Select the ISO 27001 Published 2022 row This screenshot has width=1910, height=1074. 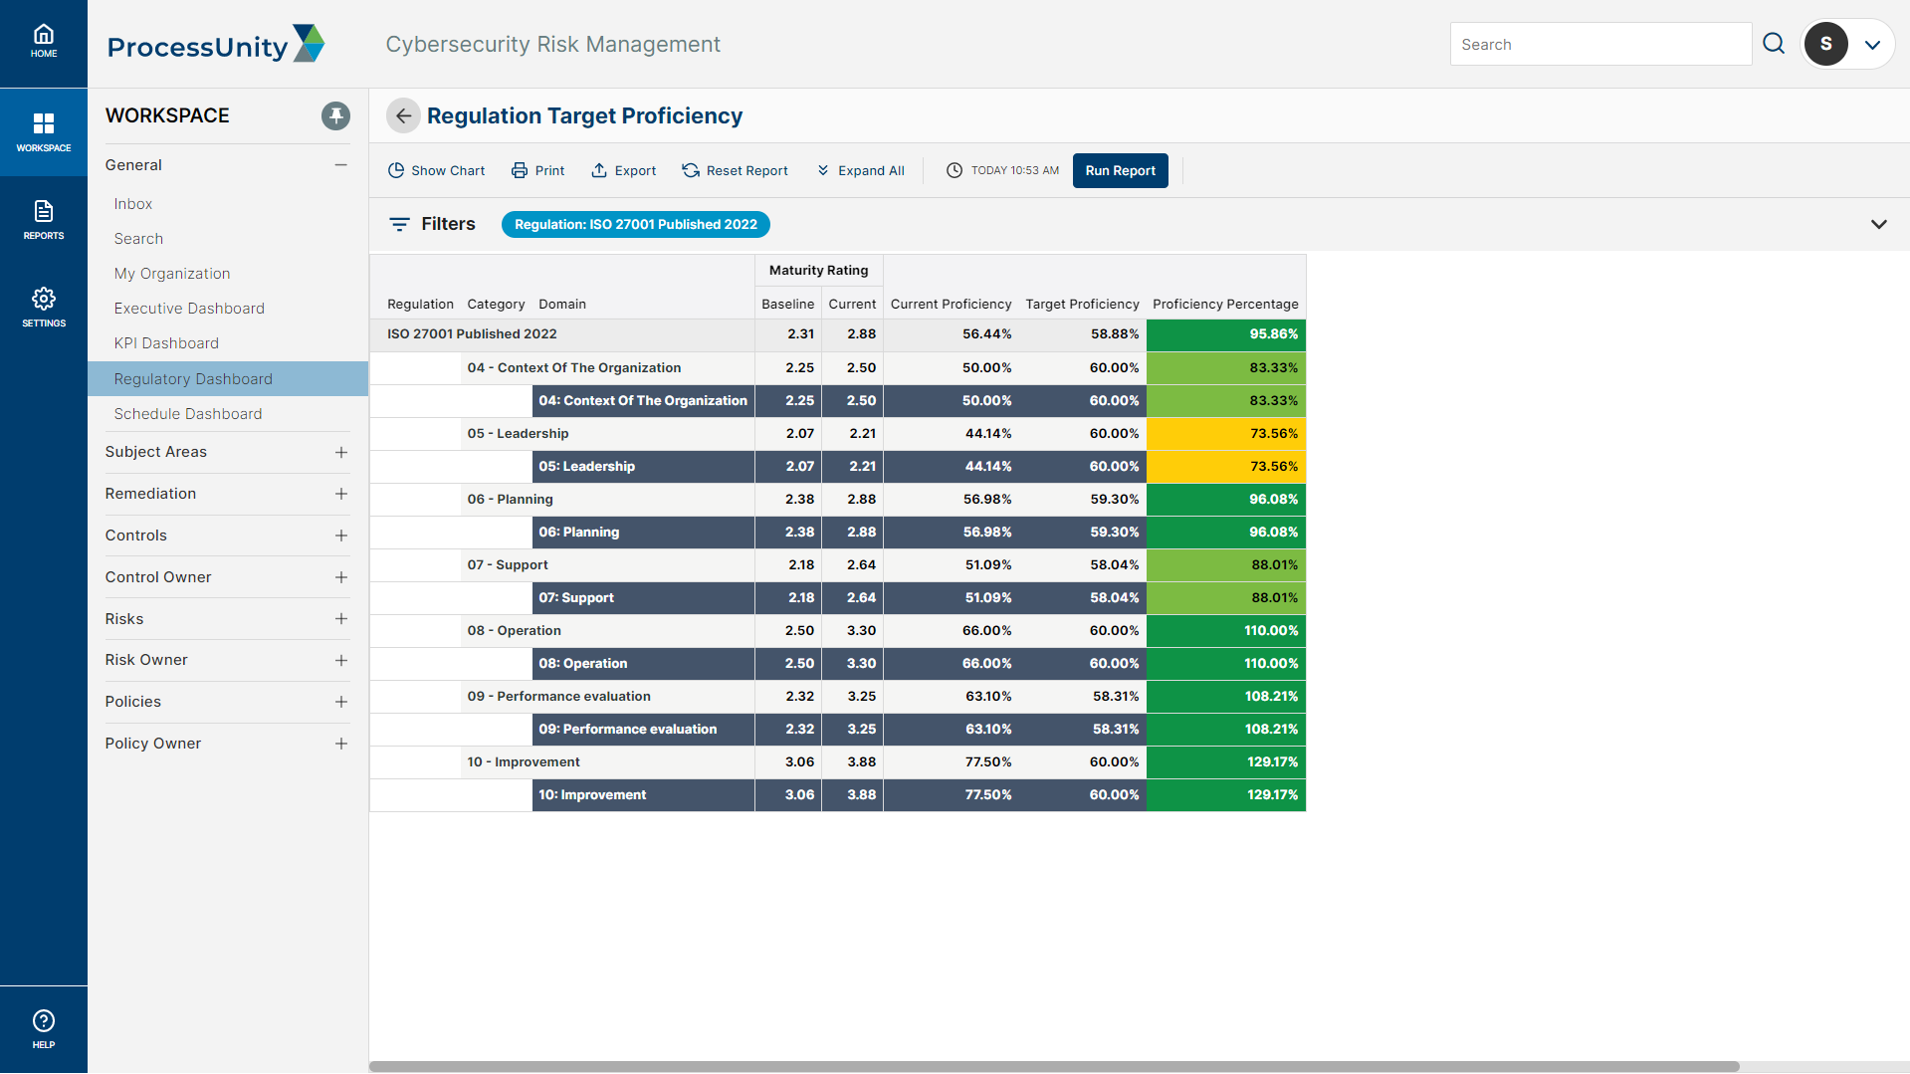tap(837, 334)
